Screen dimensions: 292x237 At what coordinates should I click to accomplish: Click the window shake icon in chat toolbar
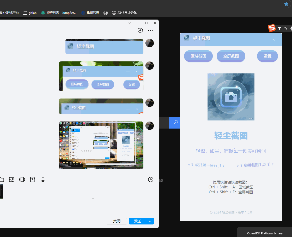[x=22, y=180]
